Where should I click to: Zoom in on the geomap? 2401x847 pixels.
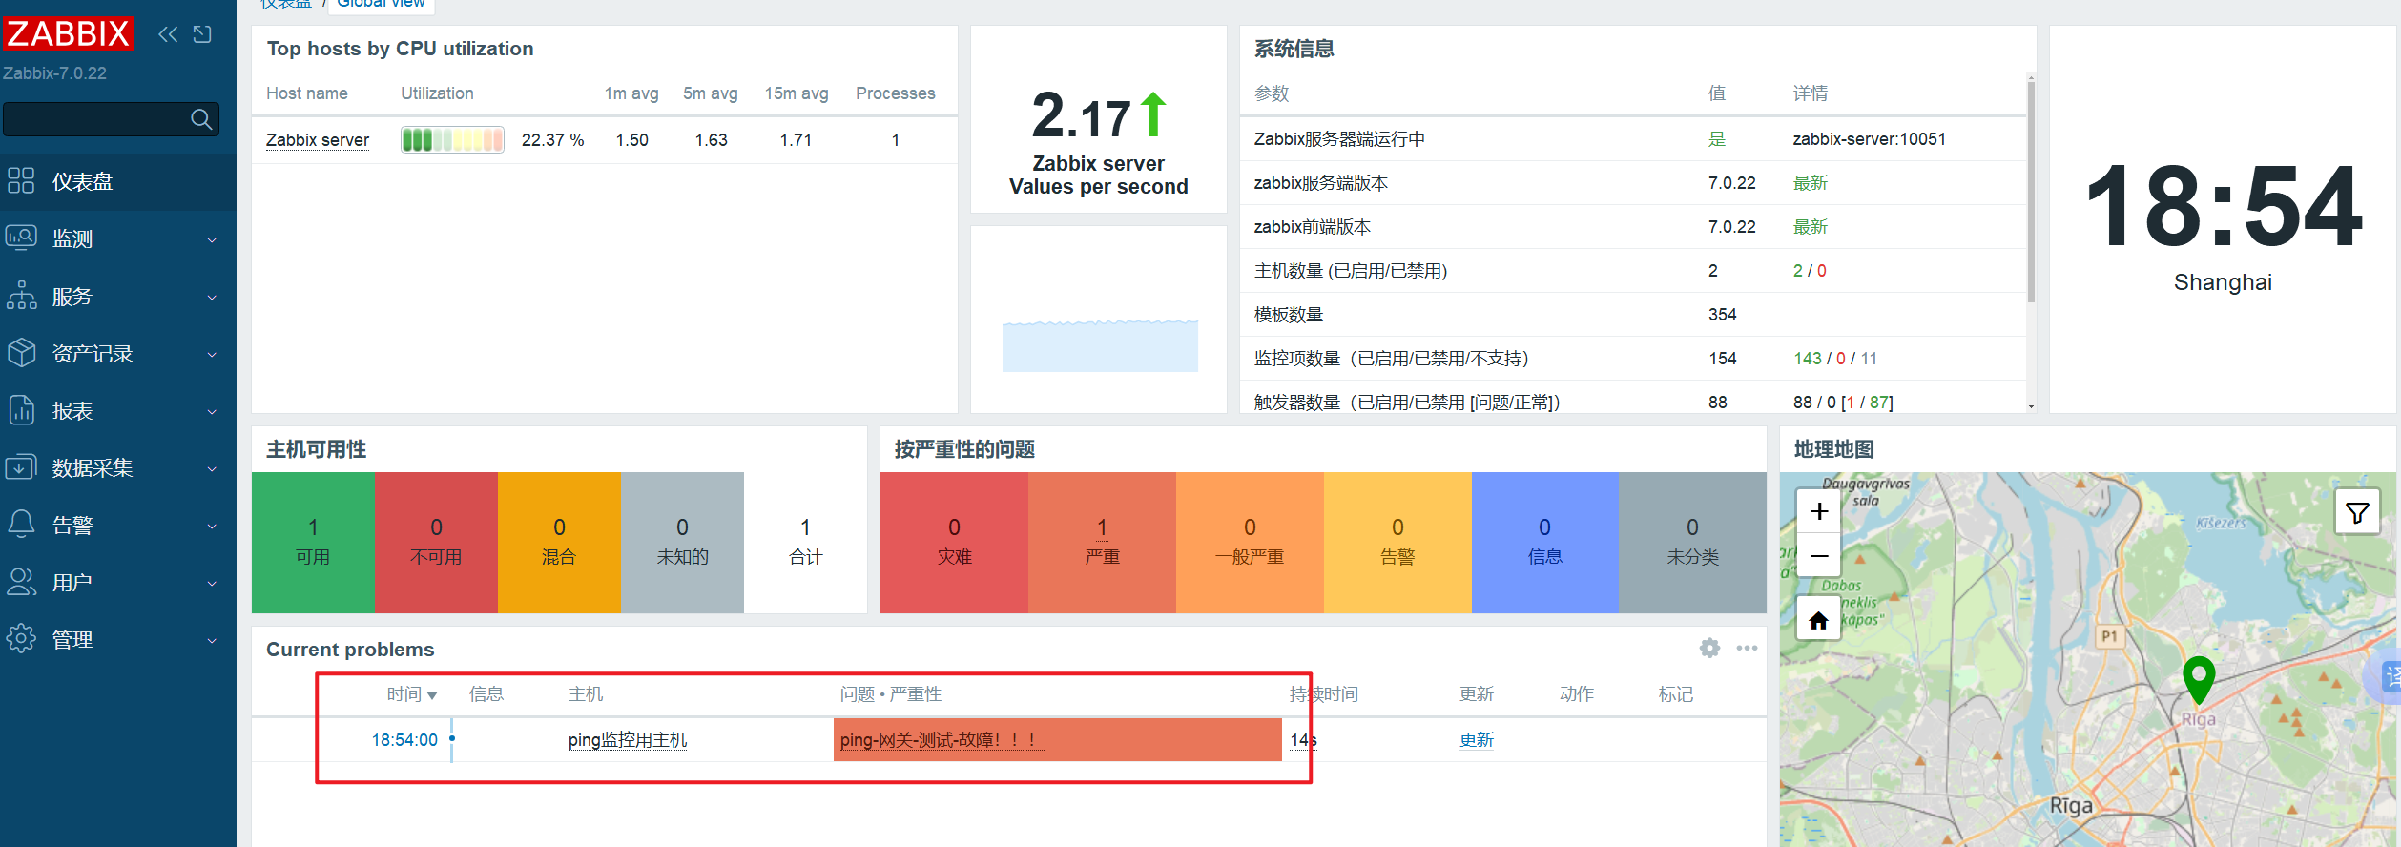(1819, 512)
